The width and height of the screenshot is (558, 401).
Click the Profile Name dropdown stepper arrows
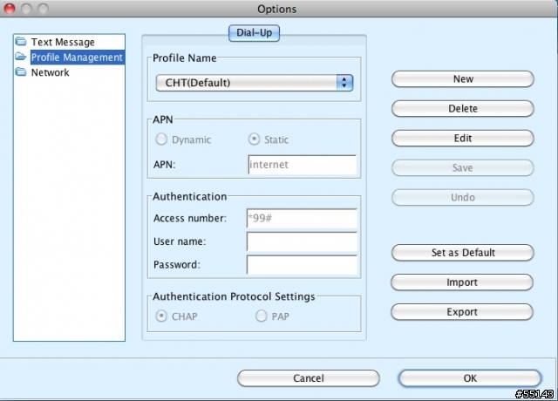[344, 83]
